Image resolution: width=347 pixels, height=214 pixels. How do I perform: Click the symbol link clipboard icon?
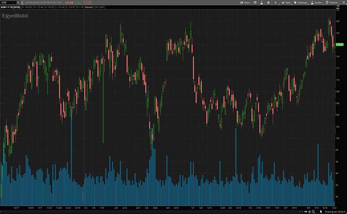tap(22, 3)
